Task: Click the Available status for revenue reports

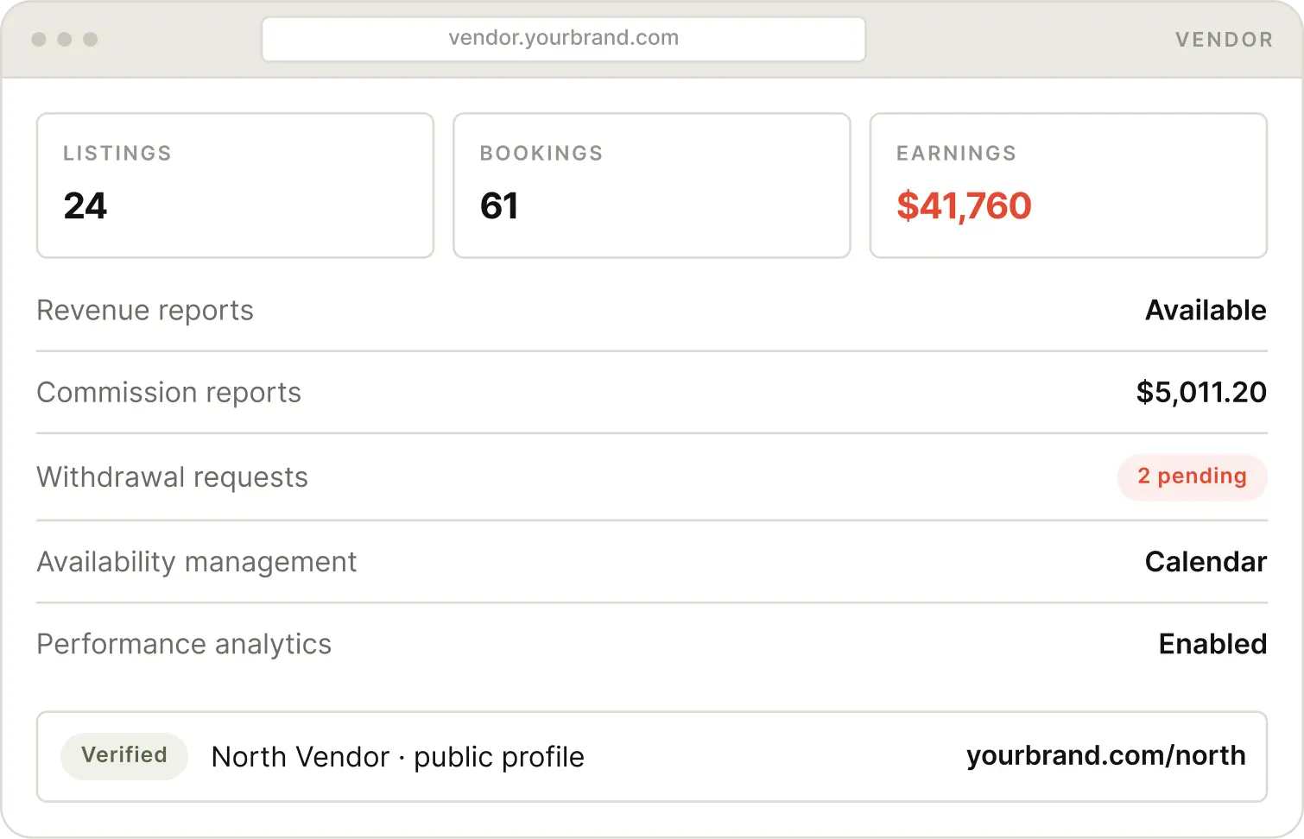Action: [x=1206, y=310]
